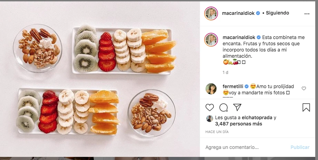Open macarinaldiok's profile picture in the header

point(211,13)
